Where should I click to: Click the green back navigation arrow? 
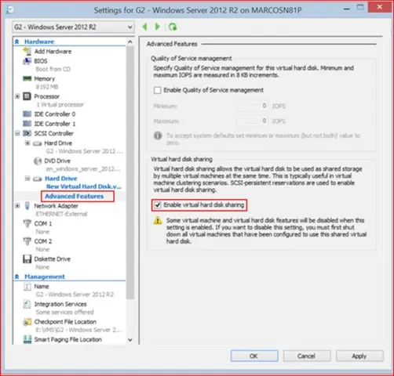coord(144,27)
